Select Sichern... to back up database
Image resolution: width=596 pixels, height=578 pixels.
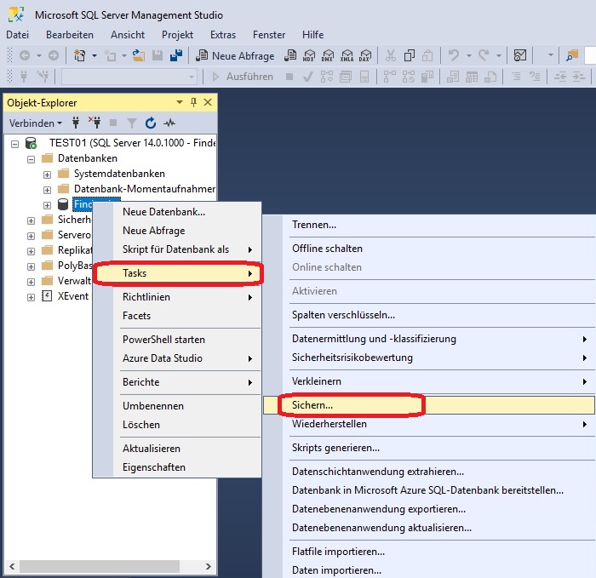pos(429,405)
